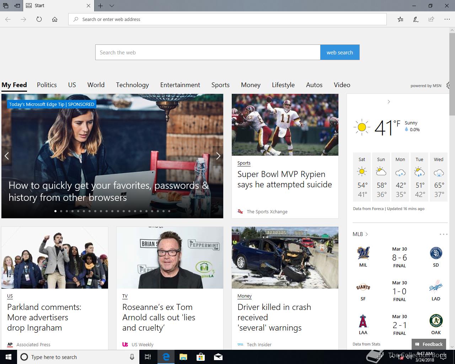
Task: Show next carousel slide arrow
Action: (x=218, y=156)
